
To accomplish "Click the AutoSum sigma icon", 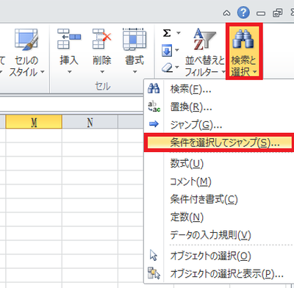I will click(x=167, y=33).
